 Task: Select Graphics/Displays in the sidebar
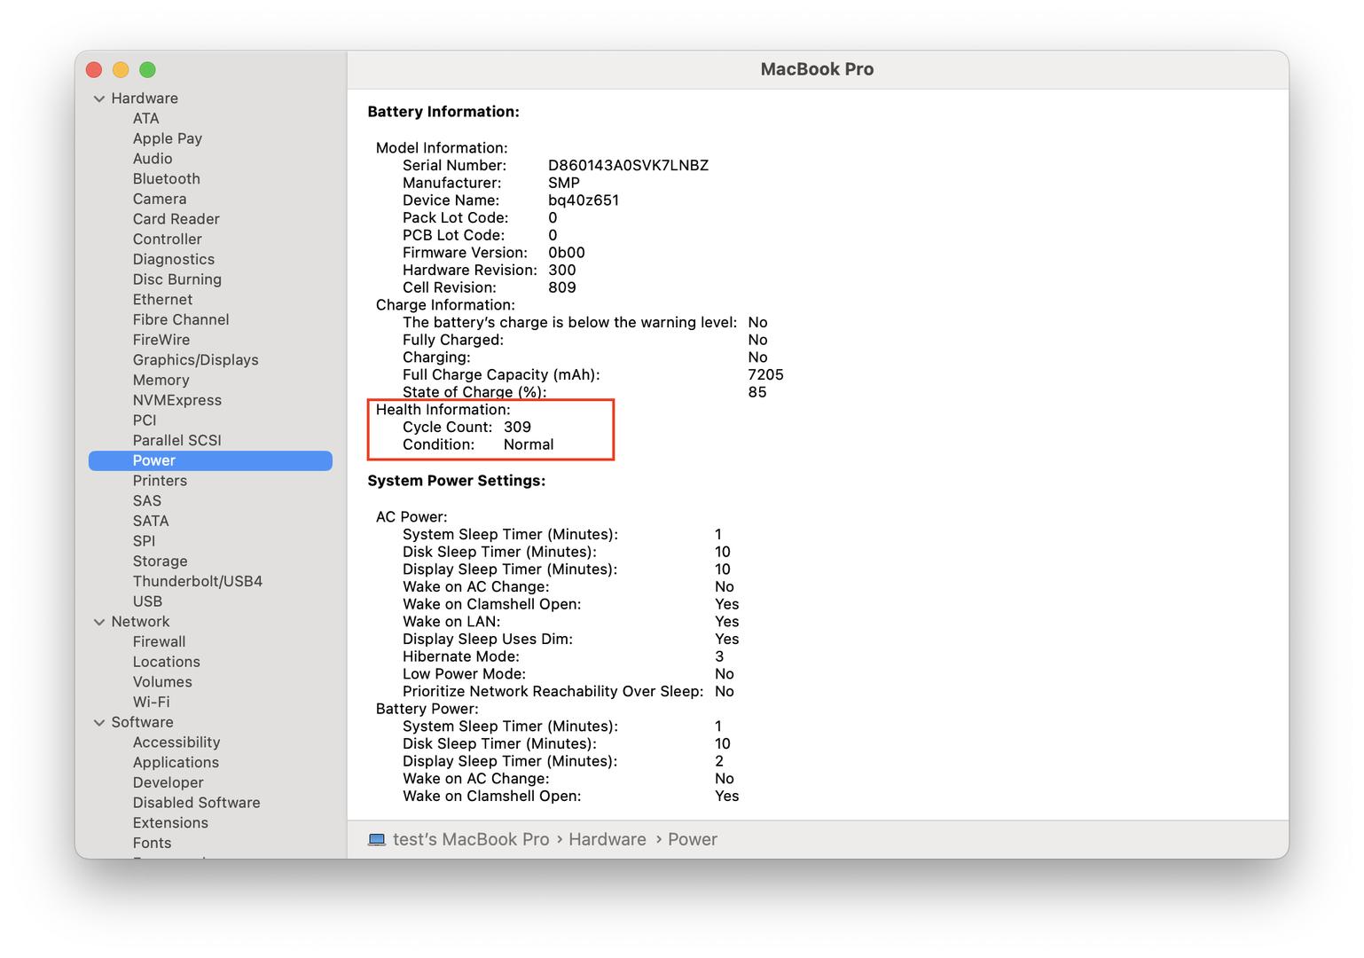click(196, 360)
